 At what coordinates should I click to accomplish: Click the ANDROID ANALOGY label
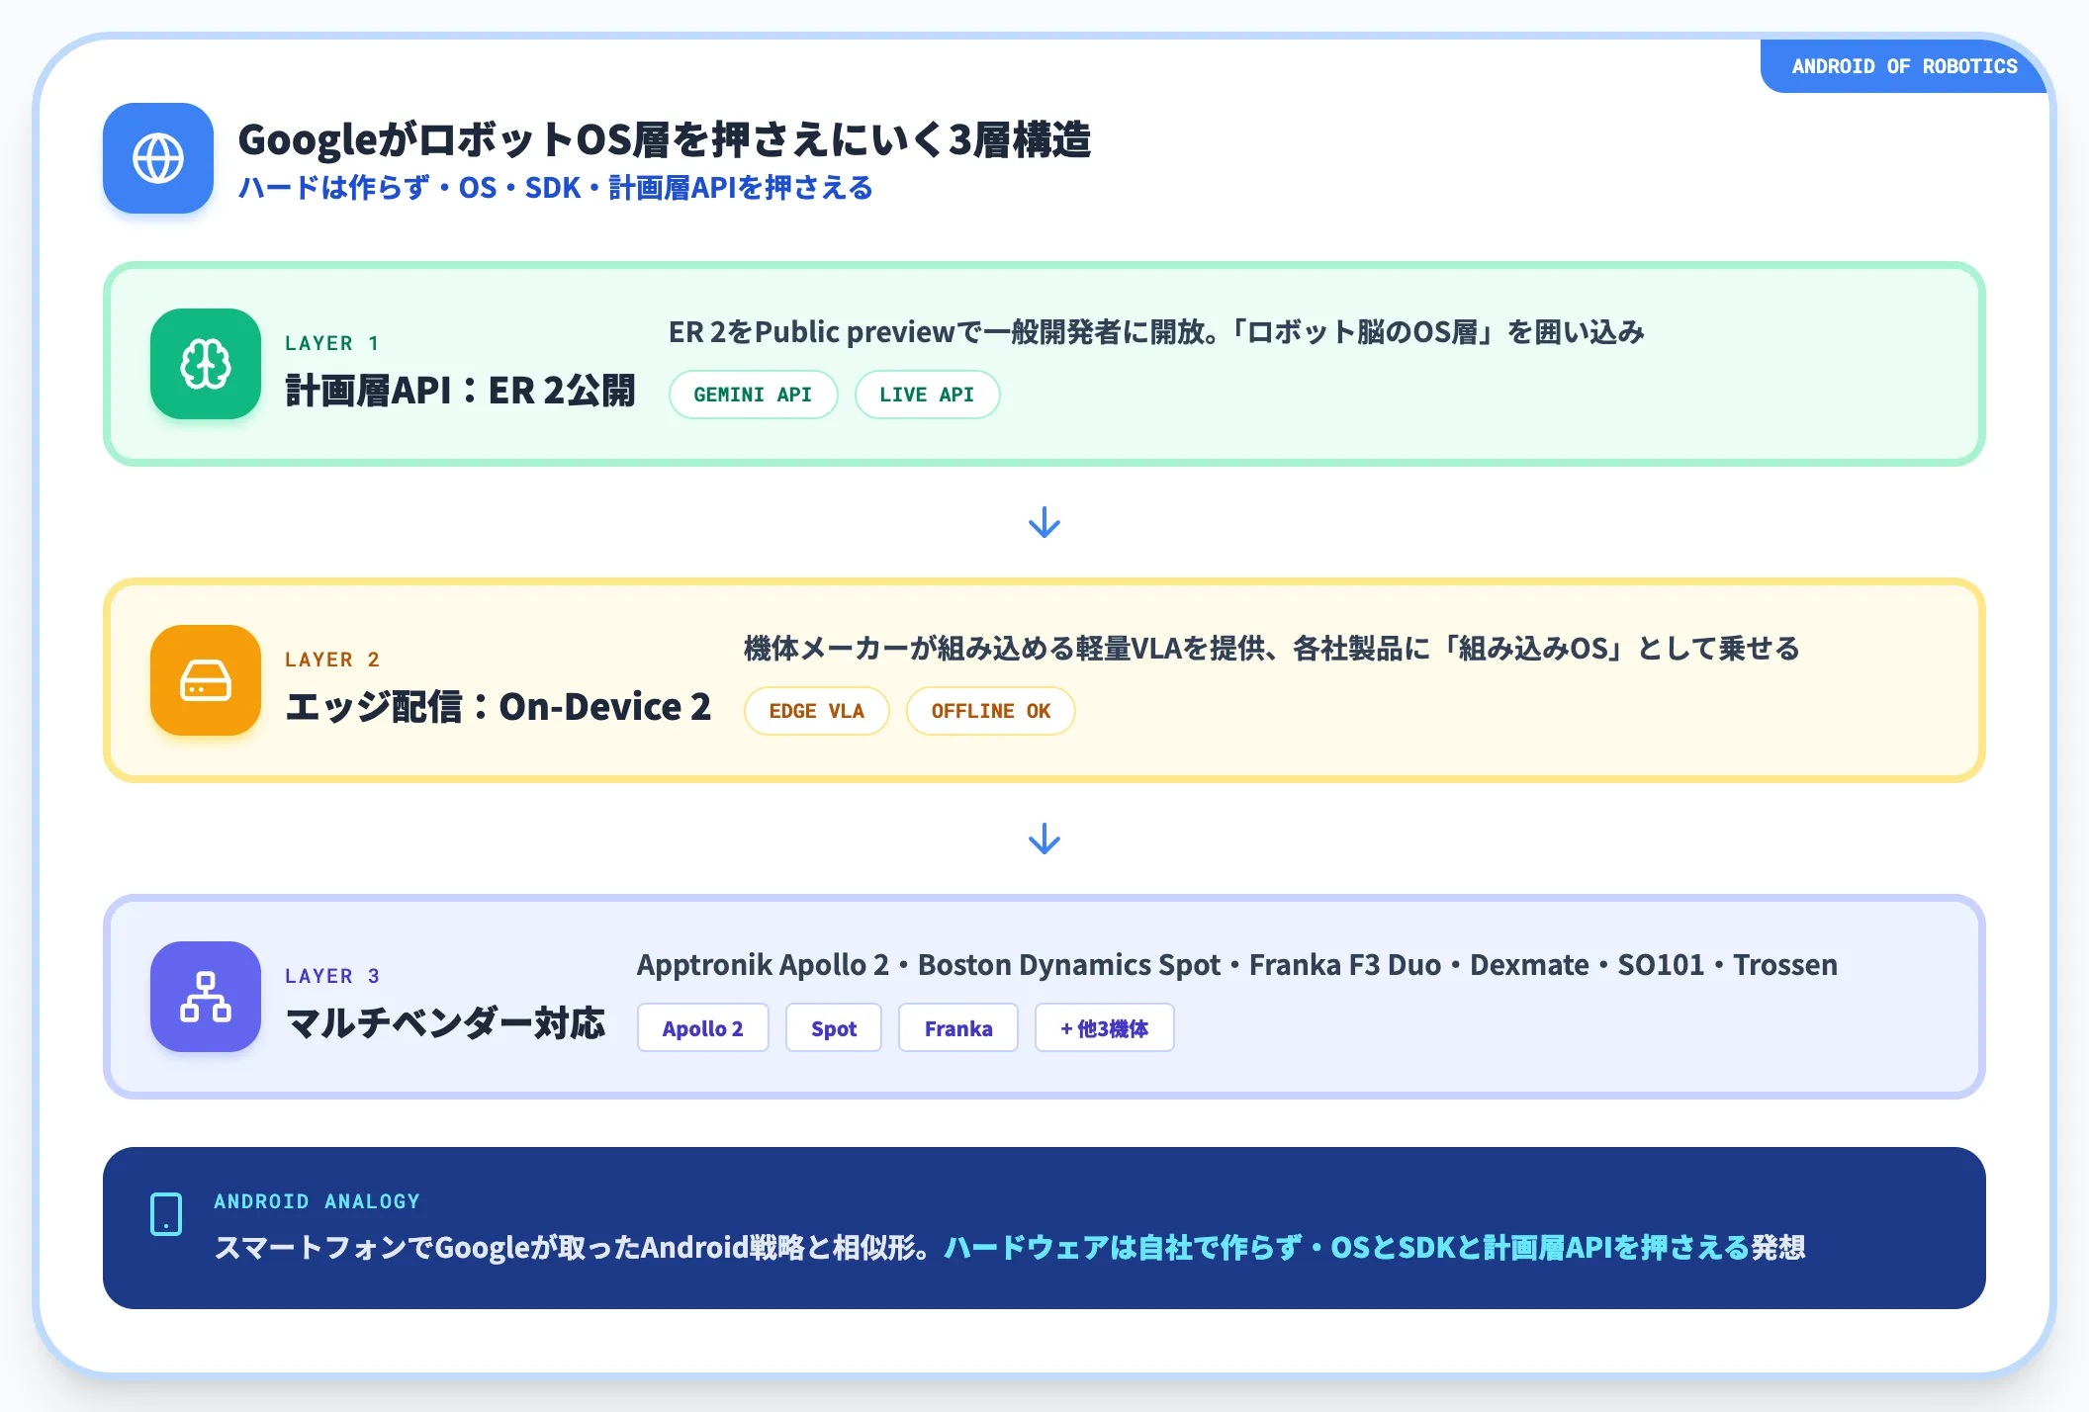[317, 1201]
